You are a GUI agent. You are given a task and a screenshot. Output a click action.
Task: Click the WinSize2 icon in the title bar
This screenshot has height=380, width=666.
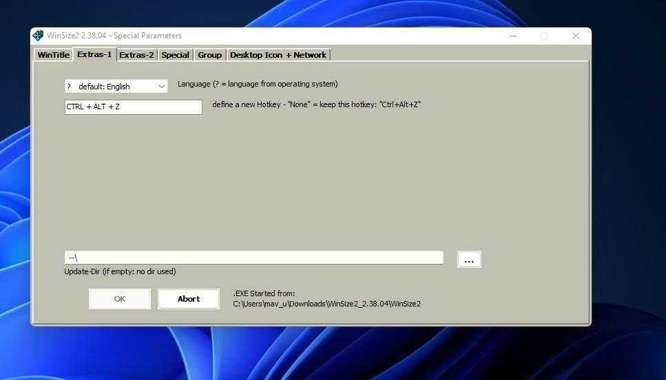pyautogui.click(x=39, y=36)
